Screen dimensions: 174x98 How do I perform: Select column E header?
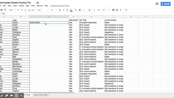click(x=91, y=17)
